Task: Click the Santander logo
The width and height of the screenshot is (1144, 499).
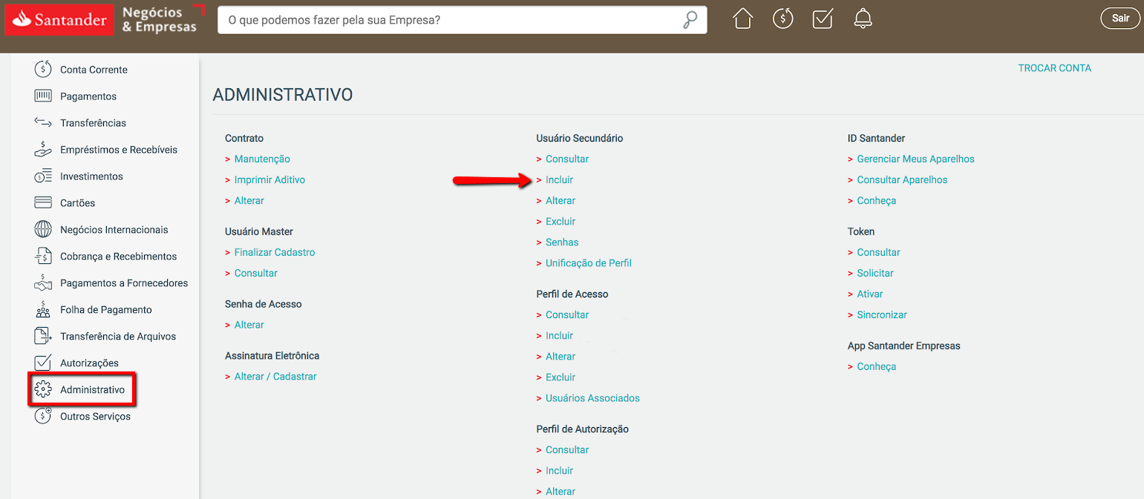Action: tap(59, 19)
